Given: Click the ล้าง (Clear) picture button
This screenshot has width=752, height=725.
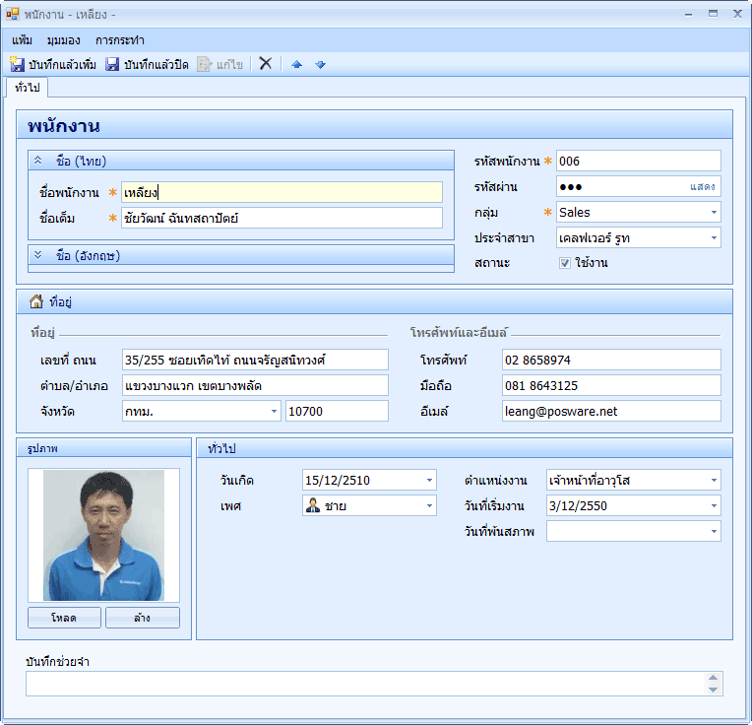Looking at the screenshot, I should pos(143,618).
